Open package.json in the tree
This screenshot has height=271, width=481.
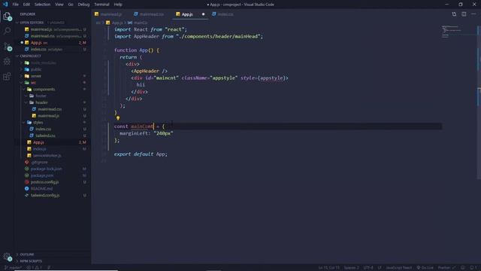tap(42, 175)
